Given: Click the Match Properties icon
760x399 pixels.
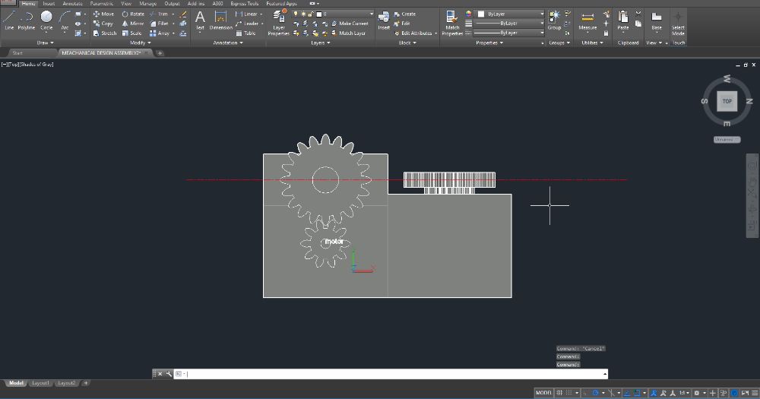Looking at the screenshot, I should pos(451,23).
